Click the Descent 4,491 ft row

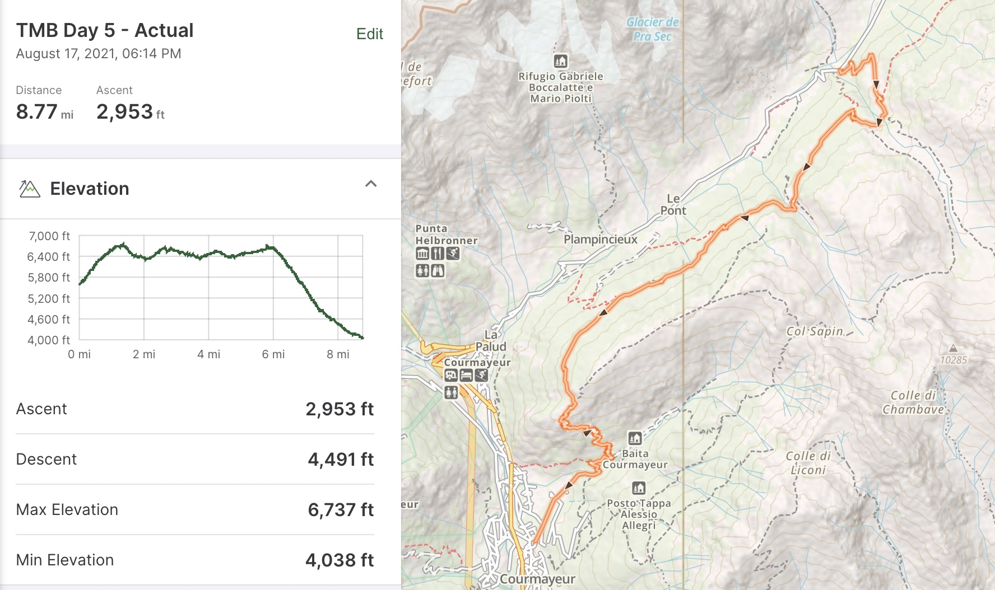coord(194,459)
